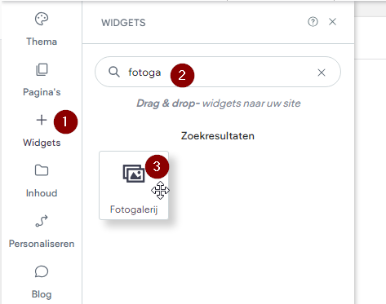
Task: Open the Inhoud folder icon
Action: coord(42,170)
